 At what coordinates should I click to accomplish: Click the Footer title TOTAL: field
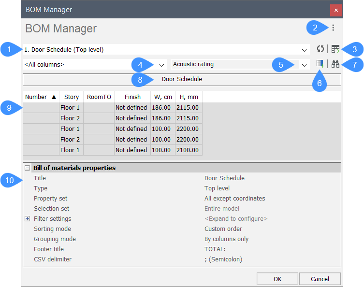[x=215, y=249]
